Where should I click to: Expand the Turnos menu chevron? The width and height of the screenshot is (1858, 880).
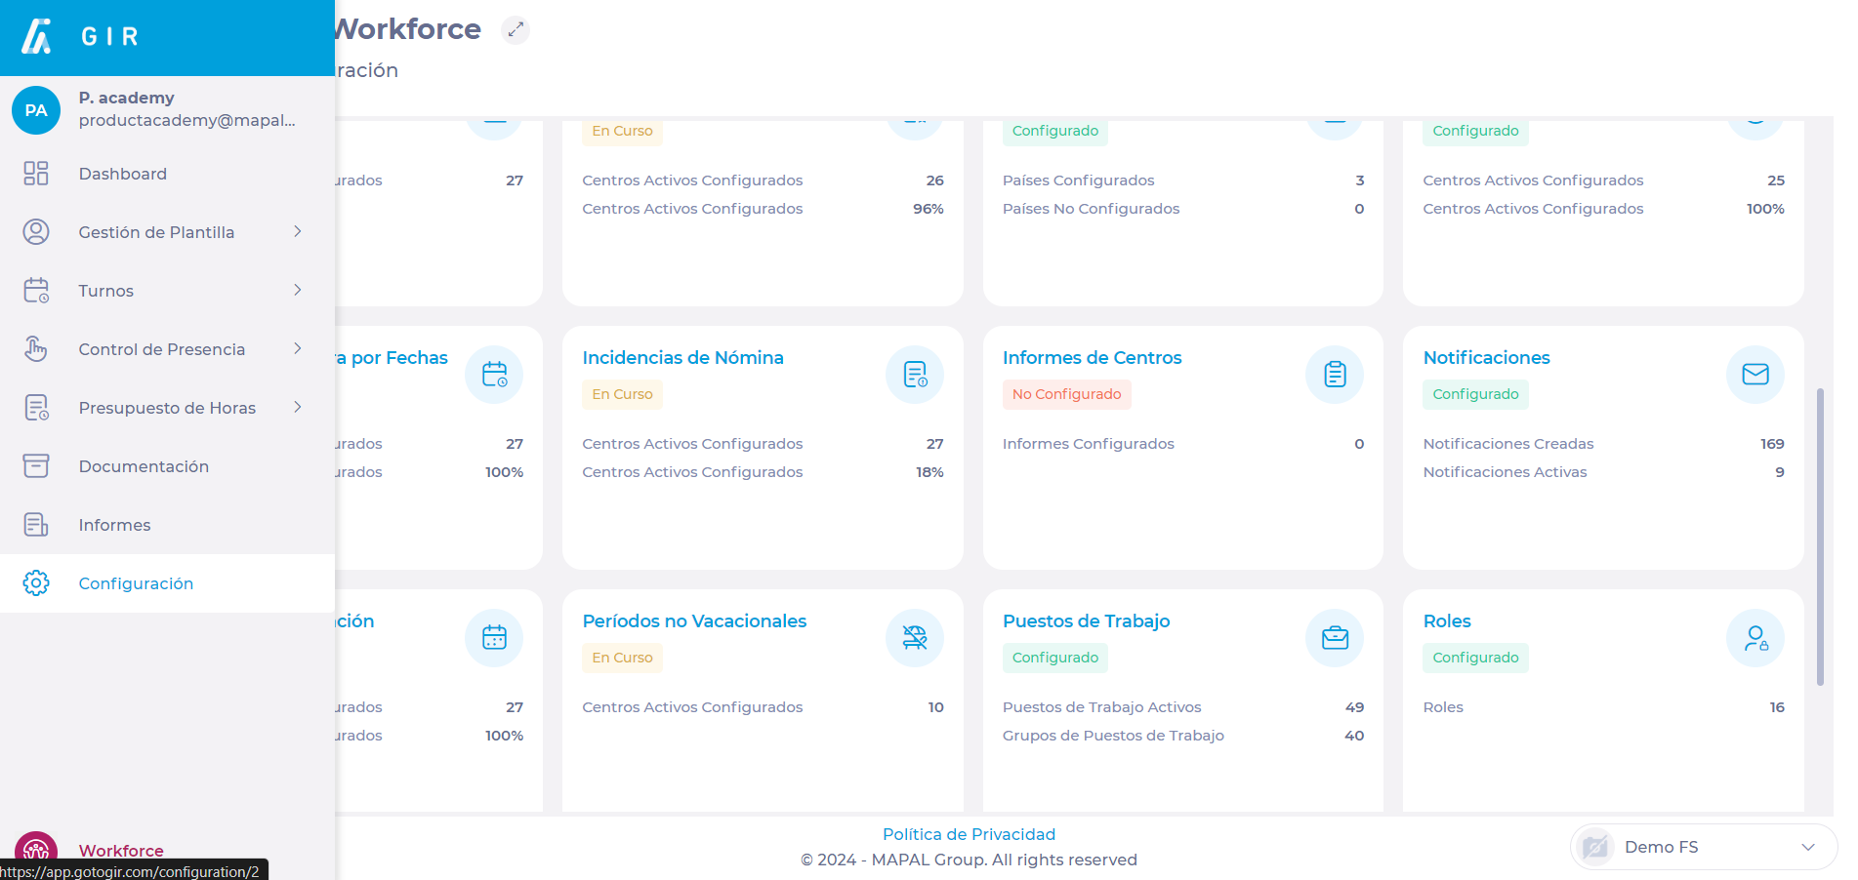pyautogui.click(x=298, y=290)
